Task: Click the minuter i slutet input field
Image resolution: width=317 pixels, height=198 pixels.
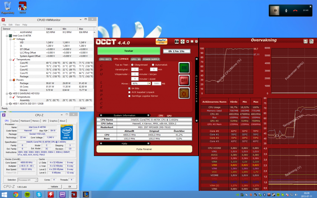Action: click(135, 79)
